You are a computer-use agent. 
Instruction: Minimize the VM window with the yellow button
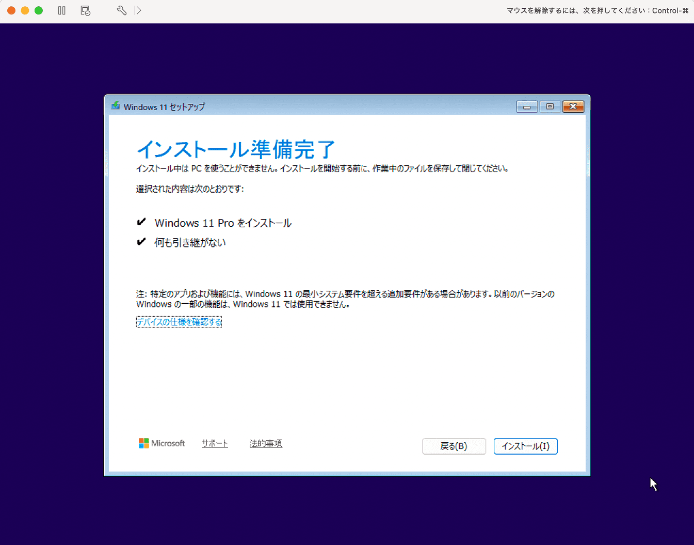coord(25,10)
